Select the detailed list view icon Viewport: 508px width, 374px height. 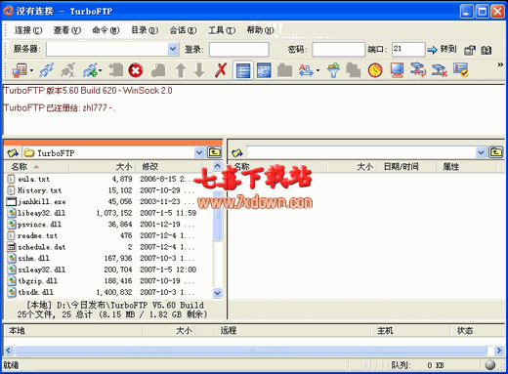[x=243, y=70]
